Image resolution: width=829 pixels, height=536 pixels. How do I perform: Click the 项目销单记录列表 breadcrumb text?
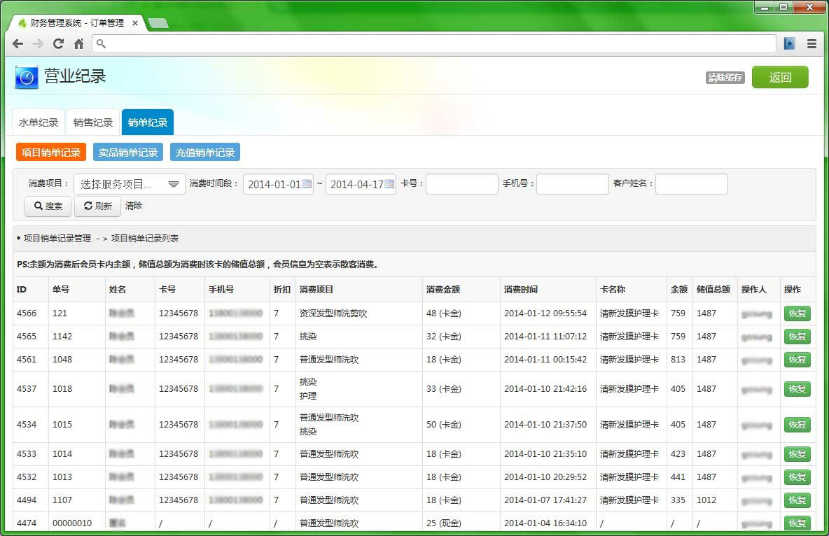click(x=145, y=239)
